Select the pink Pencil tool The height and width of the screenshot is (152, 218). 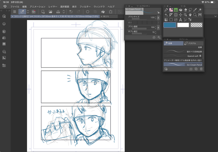click(171, 10)
